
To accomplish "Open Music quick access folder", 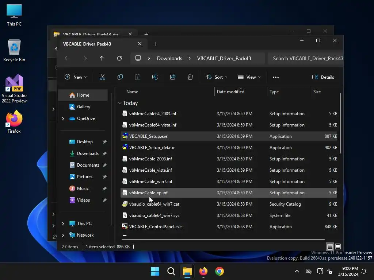I will [83, 188].
